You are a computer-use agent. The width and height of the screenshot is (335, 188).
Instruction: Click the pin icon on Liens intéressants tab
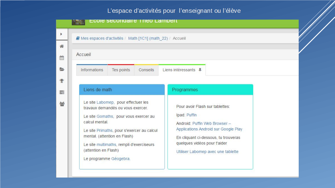[x=200, y=70]
